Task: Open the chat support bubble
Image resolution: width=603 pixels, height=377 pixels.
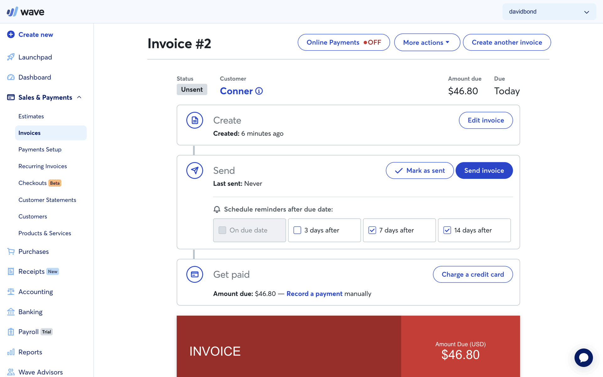Action: click(584, 358)
